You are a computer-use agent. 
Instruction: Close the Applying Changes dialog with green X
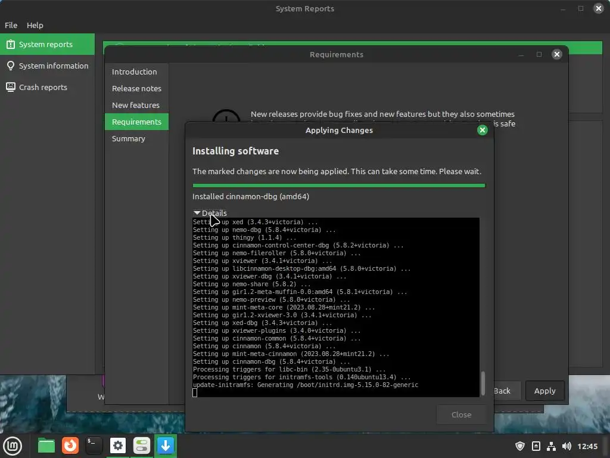point(482,130)
